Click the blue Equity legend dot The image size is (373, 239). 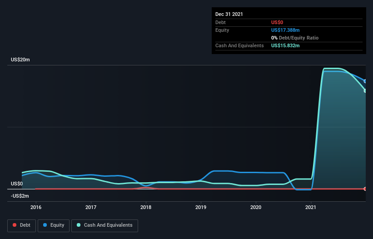(45, 225)
